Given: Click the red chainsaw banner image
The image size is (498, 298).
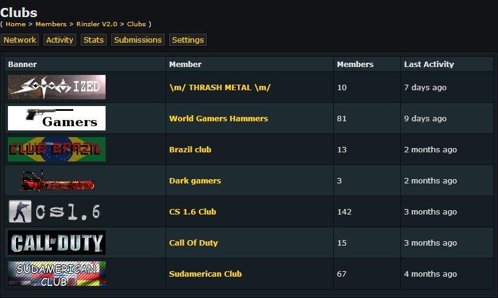Looking at the screenshot, I should (x=57, y=180).
